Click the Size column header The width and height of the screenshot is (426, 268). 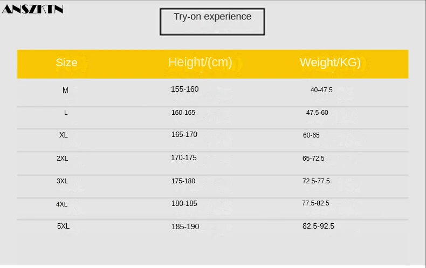(x=66, y=63)
